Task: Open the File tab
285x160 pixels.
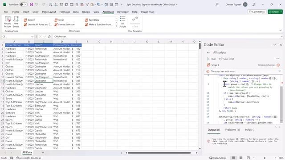Action: click(x=6, y=12)
